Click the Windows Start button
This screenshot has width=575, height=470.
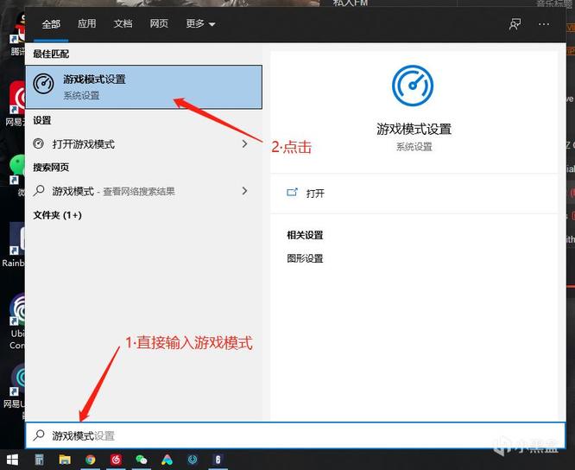12,460
